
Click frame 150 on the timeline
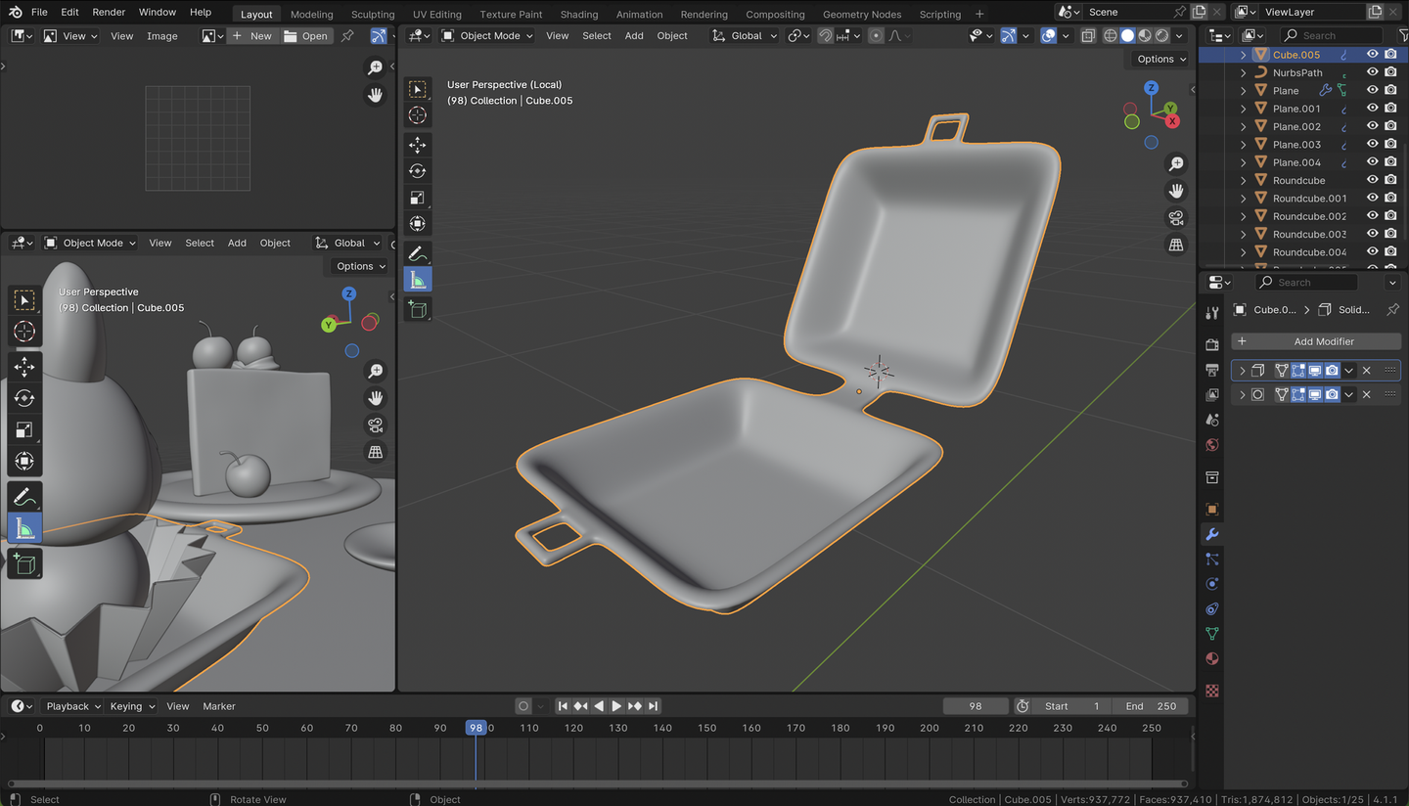pyautogui.click(x=707, y=728)
